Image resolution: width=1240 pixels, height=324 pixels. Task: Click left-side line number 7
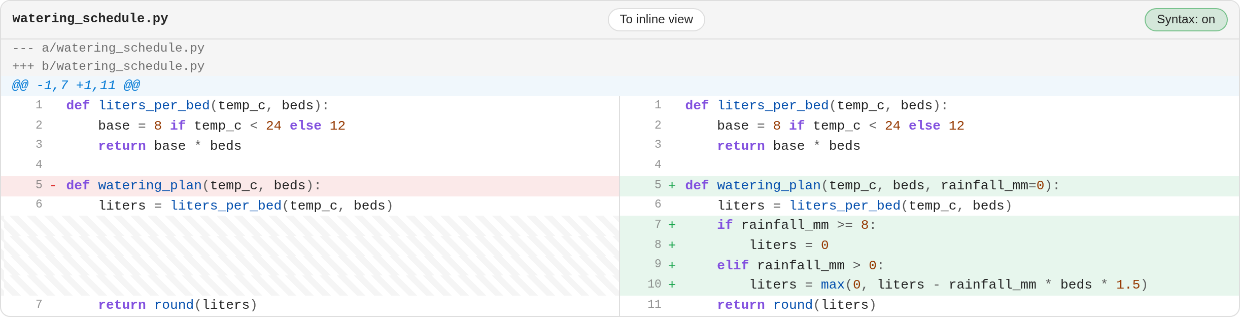tap(39, 304)
